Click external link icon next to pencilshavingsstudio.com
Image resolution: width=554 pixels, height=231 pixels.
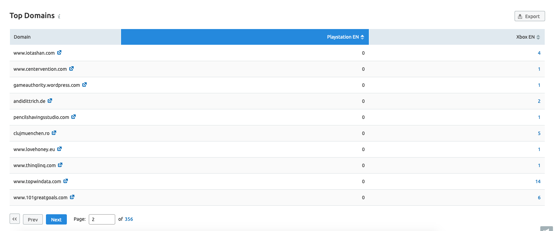pos(73,117)
